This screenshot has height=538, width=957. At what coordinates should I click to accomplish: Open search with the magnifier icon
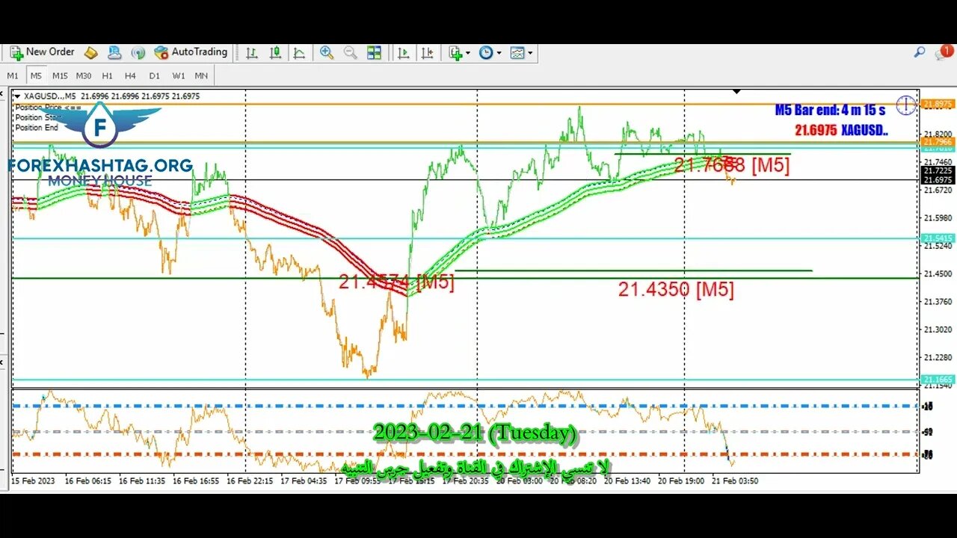tap(920, 52)
